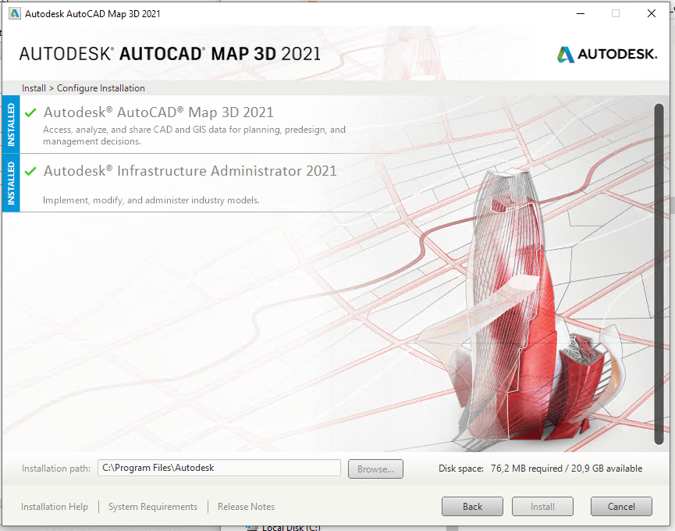Click the Install breadcrumb link
Image resolution: width=675 pixels, height=531 pixels.
point(34,88)
